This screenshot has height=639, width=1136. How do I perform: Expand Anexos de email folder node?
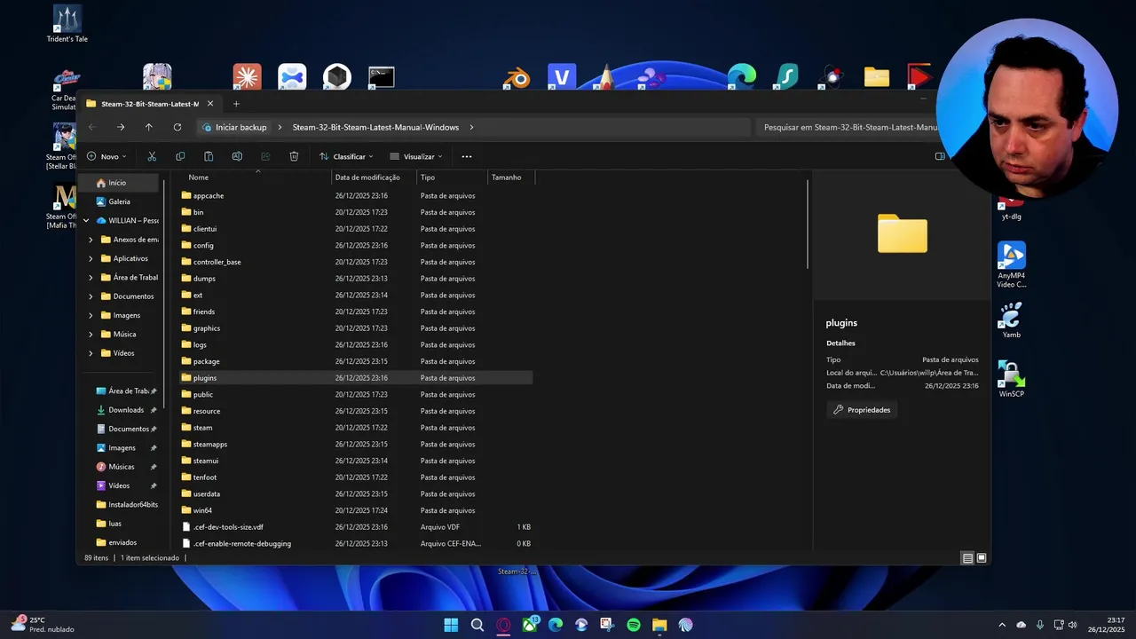[x=91, y=240]
